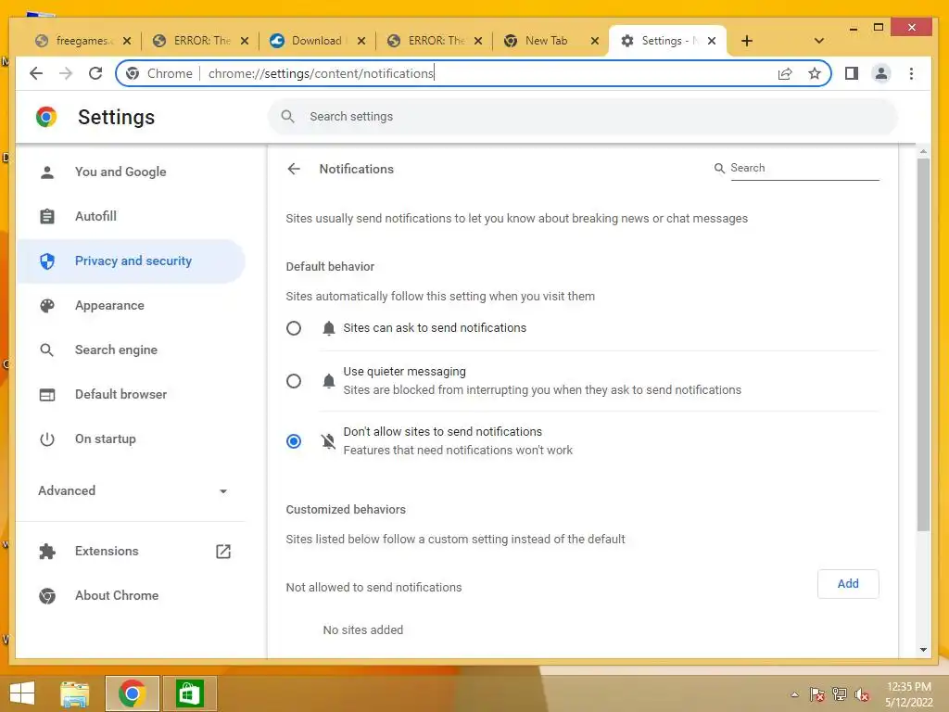Show hidden tray icons arrow
This screenshot has width=949, height=712.
(794, 694)
